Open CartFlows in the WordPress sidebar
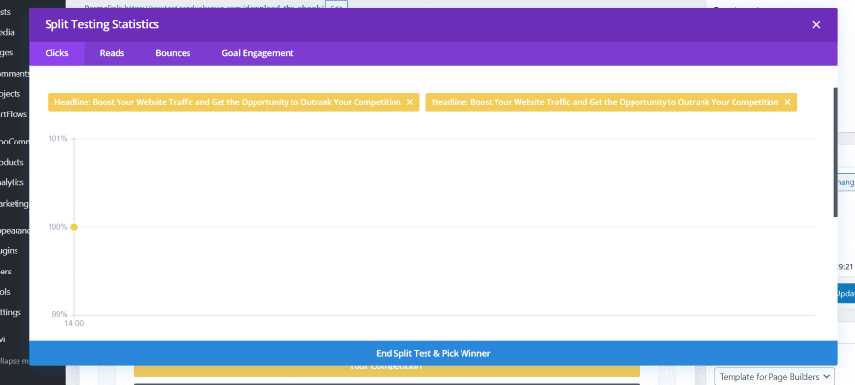Image resolution: width=855 pixels, height=385 pixels. (15, 114)
